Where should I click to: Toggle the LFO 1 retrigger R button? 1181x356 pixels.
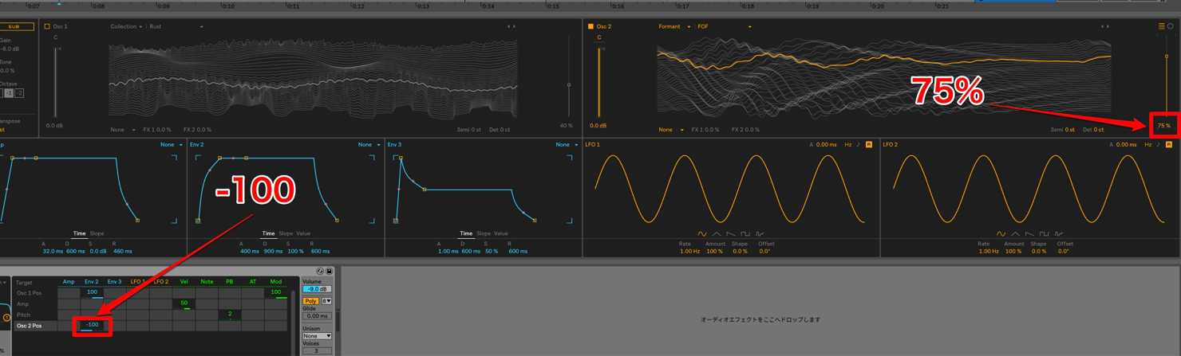(869, 145)
